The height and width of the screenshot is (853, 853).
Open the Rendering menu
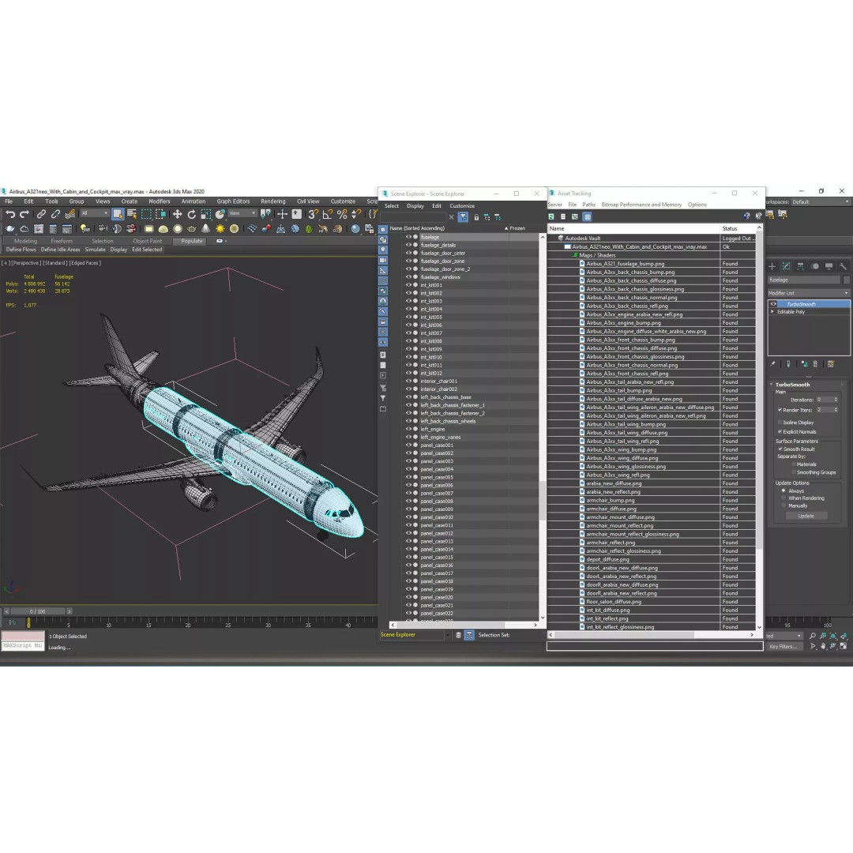pyautogui.click(x=273, y=201)
